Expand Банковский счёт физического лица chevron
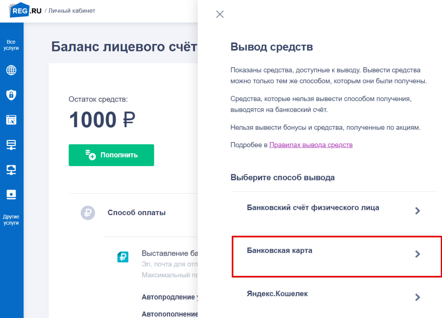The width and height of the screenshot is (442, 318). [417, 211]
